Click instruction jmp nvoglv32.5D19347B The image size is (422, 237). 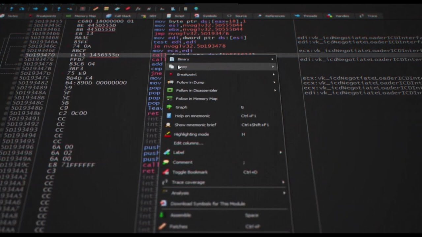tap(192, 34)
